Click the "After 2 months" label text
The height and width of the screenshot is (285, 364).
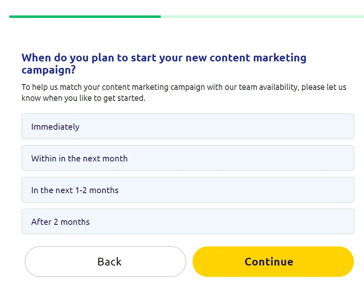pyautogui.click(x=61, y=222)
